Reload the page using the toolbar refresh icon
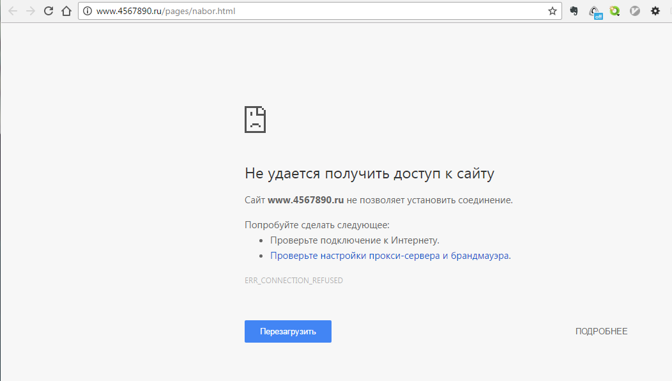 (x=48, y=11)
